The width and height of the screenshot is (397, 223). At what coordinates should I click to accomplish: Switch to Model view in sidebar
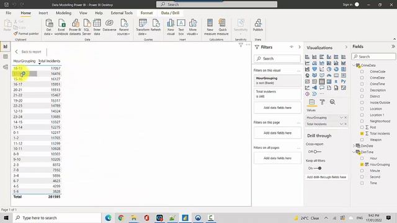tap(6, 67)
